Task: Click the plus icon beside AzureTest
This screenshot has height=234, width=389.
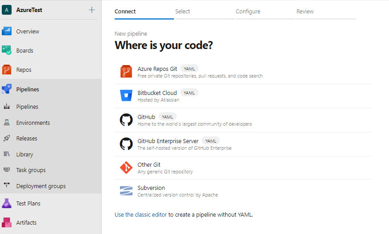Action: pyautogui.click(x=92, y=10)
